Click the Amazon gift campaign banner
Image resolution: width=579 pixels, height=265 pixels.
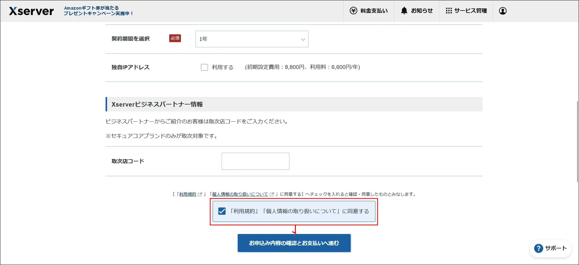point(98,11)
